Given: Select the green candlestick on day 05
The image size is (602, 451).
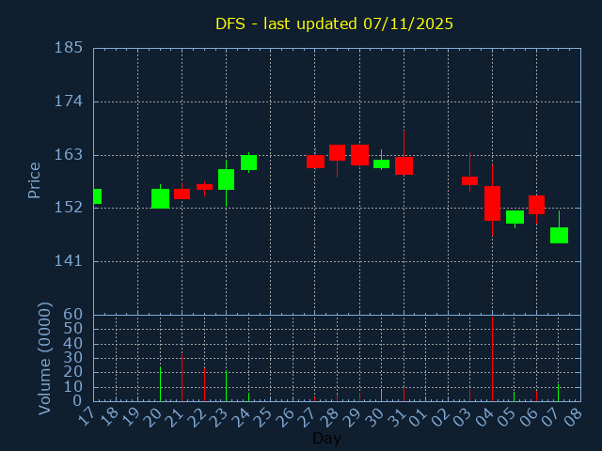Looking at the screenshot, I should [x=515, y=217].
